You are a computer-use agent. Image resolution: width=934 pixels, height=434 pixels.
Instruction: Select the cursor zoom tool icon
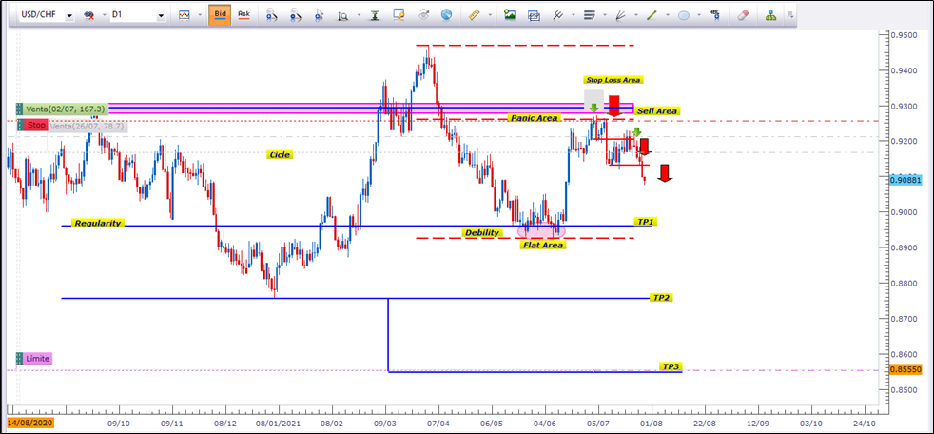tap(319, 16)
